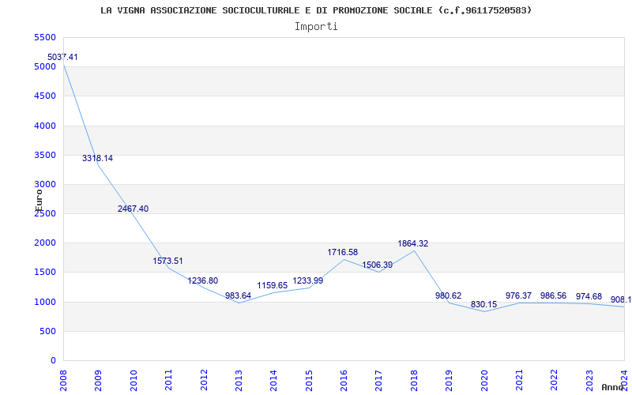Click the x-axis year 2017
The width and height of the screenshot is (632, 395).
click(x=379, y=381)
